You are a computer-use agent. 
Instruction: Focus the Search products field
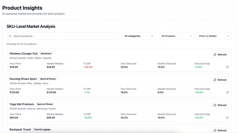tap(63, 36)
